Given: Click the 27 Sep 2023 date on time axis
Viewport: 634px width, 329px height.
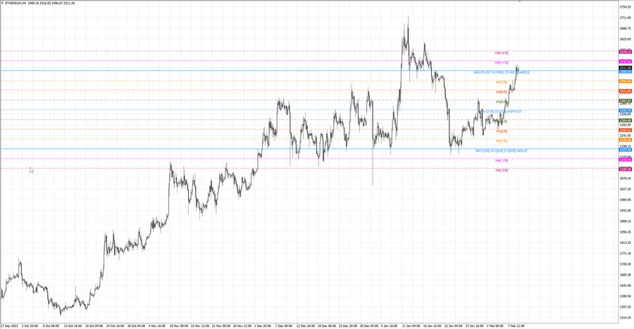Looking at the screenshot, I should coord(9,326).
